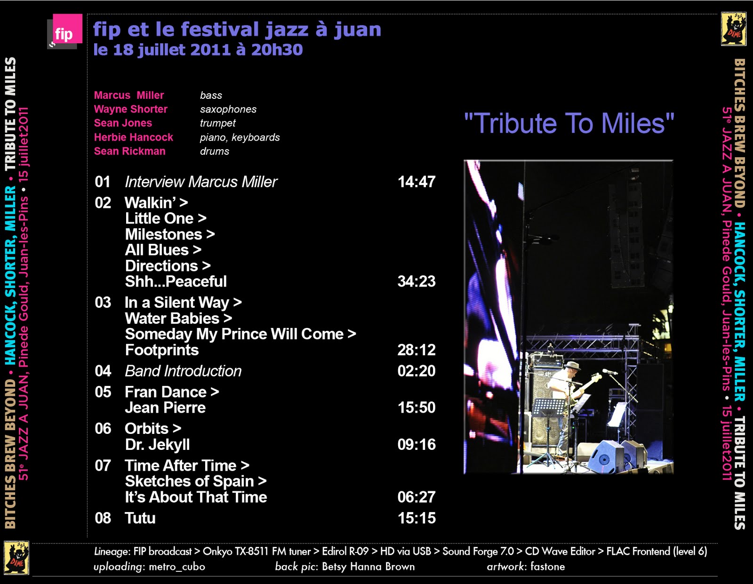Image resolution: width=753 pixels, height=584 pixels.
Task: Click the stage photo of the bassist
Action: click(569, 317)
